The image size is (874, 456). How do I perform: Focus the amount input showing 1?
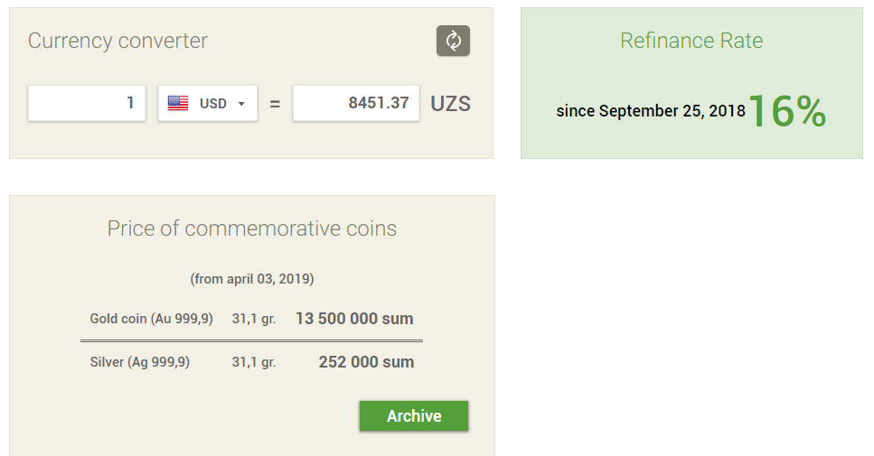tap(87, 103)
